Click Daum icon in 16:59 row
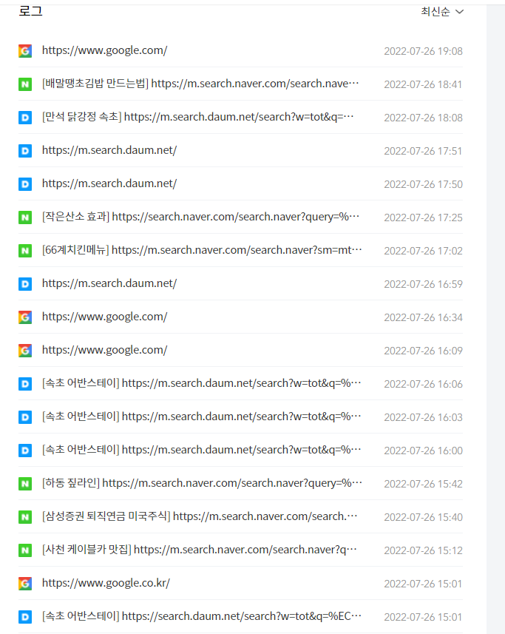This screenshot has width=505, height=634. click(25, 284)
